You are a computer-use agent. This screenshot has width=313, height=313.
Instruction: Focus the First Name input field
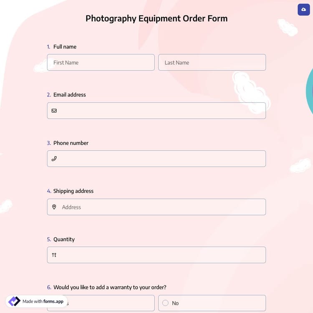click(101, 63)
